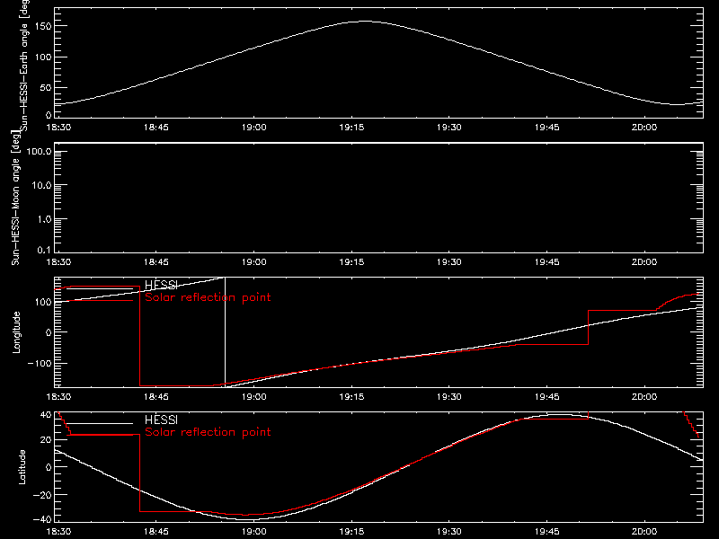Click 19:00 under the Latitude plot

254,532
